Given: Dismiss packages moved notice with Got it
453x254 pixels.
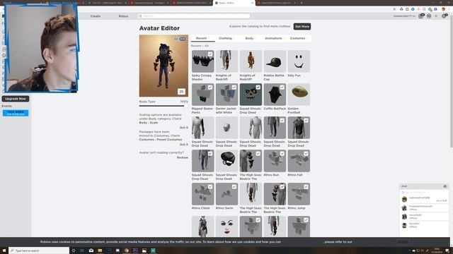Looking at the screenshot, I should coord(184,144).
